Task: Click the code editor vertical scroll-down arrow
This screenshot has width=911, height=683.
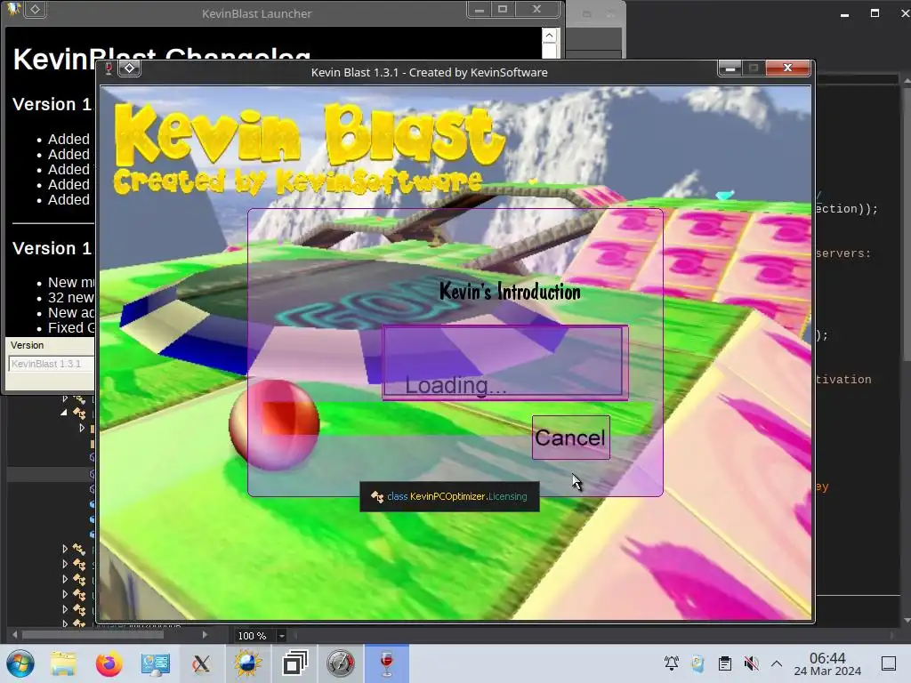Action: (907, 620)
